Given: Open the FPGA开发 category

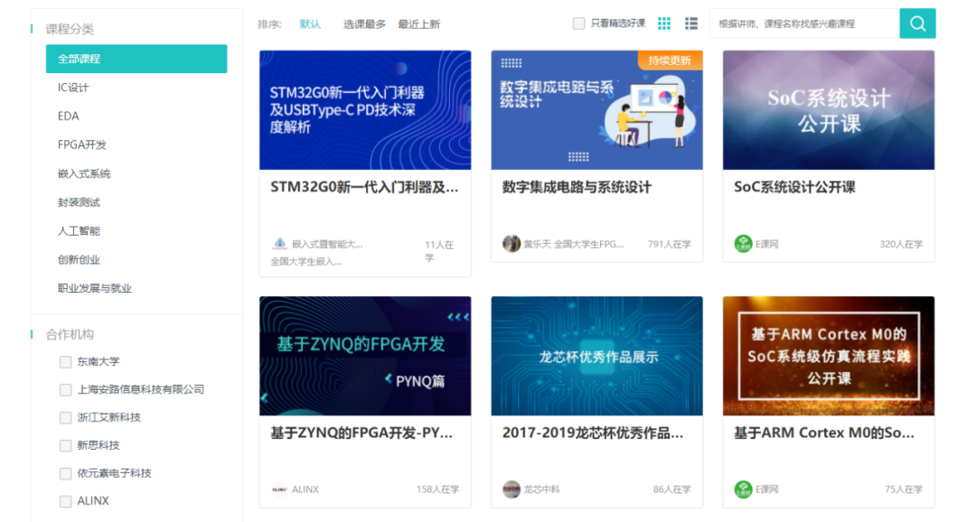Looking at the screenshot, I should coord(82,144).
